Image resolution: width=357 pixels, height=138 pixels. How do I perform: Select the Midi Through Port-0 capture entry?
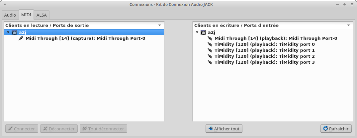(85, 38)
